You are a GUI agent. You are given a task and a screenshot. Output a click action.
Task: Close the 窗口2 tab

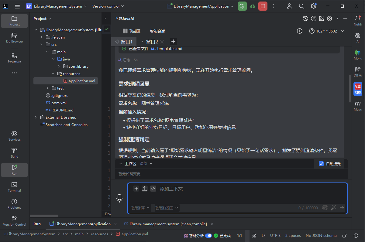click(162, 42)
